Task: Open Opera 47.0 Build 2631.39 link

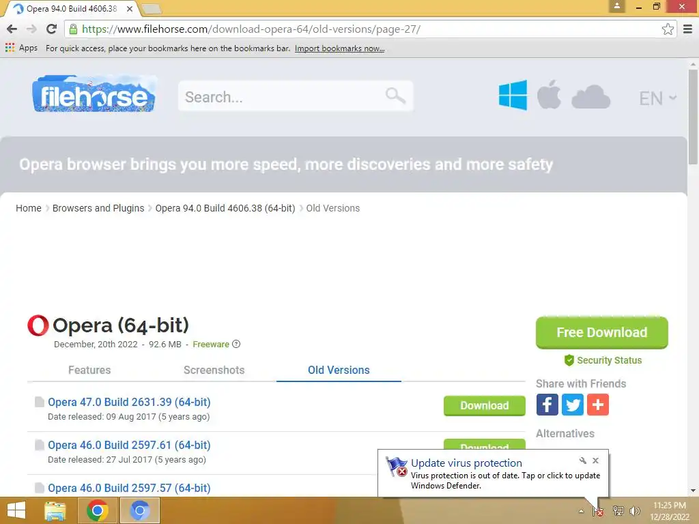Action: tap(129, 402)
